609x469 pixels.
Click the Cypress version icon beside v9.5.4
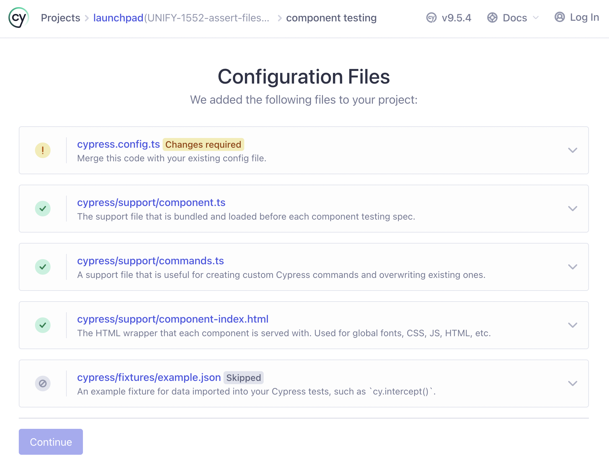431,18
